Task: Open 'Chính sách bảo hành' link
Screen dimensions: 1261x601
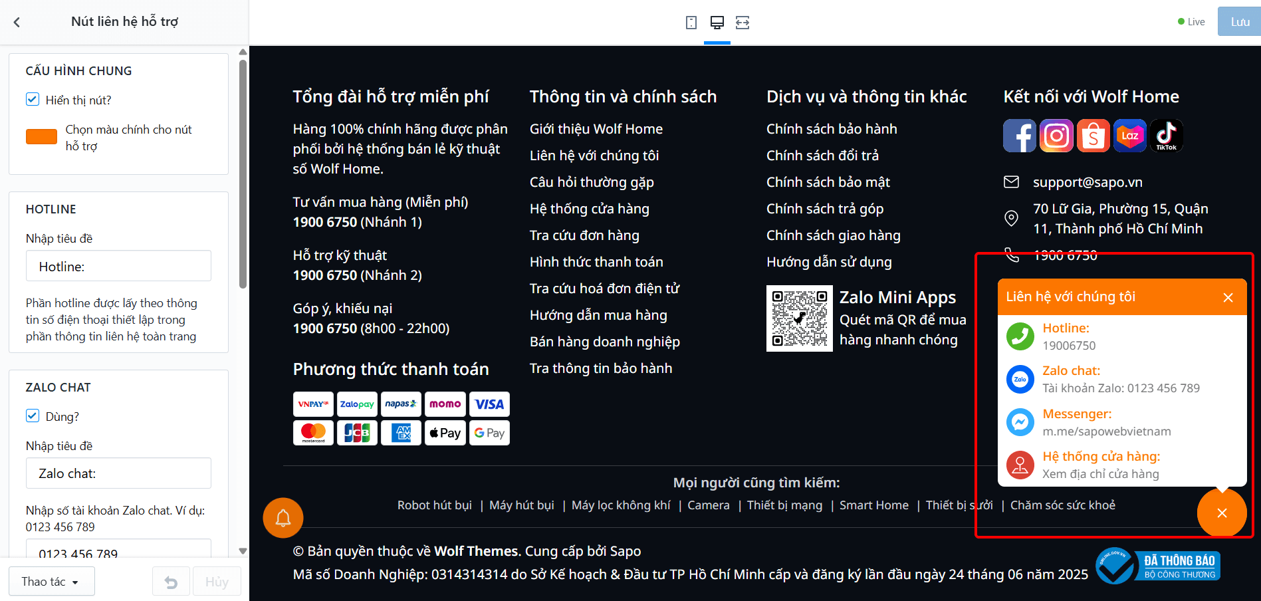Action: coord(832,129)
